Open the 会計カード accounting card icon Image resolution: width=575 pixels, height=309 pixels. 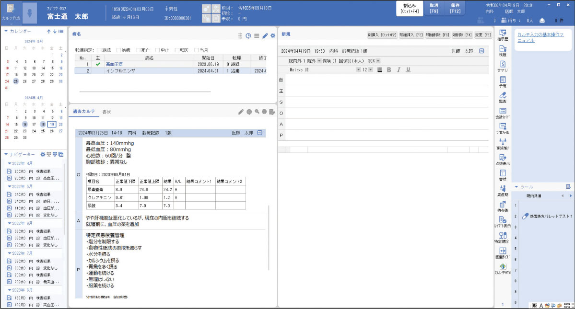click(x=503, y=113)
